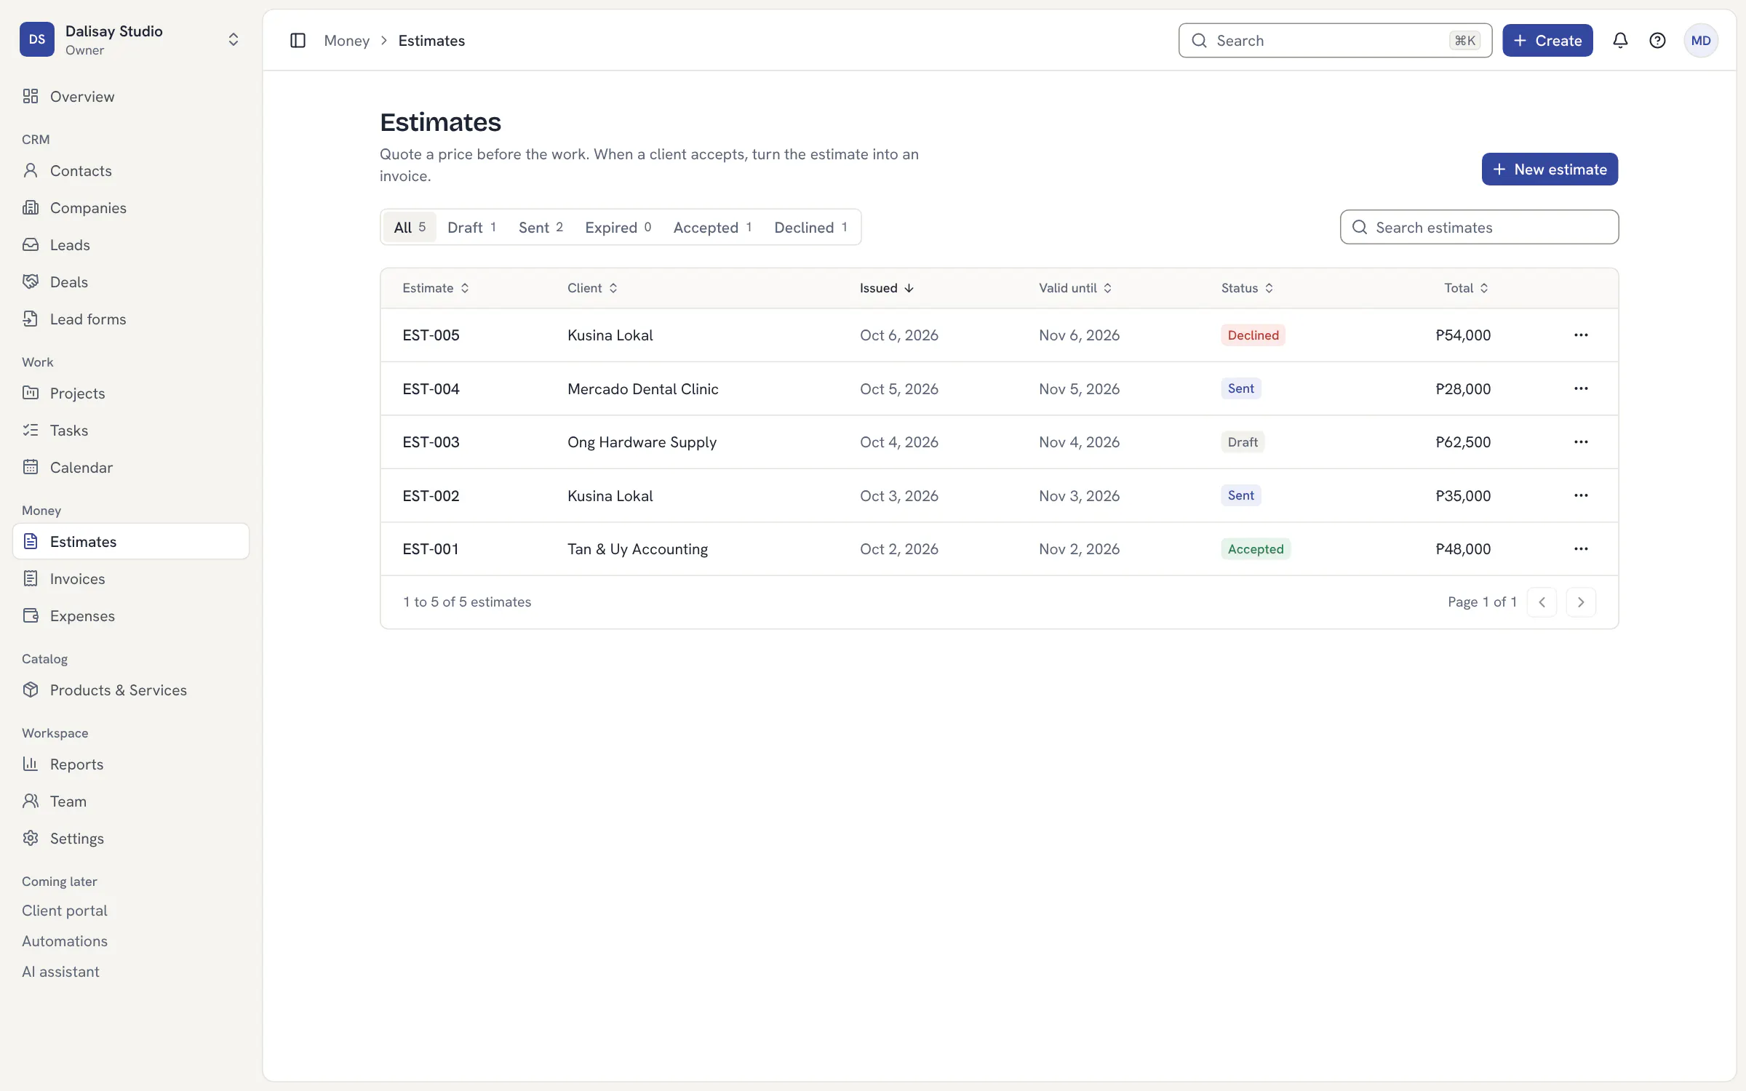
Task: Sort by Issued column
Action: [x=886, y=288]
